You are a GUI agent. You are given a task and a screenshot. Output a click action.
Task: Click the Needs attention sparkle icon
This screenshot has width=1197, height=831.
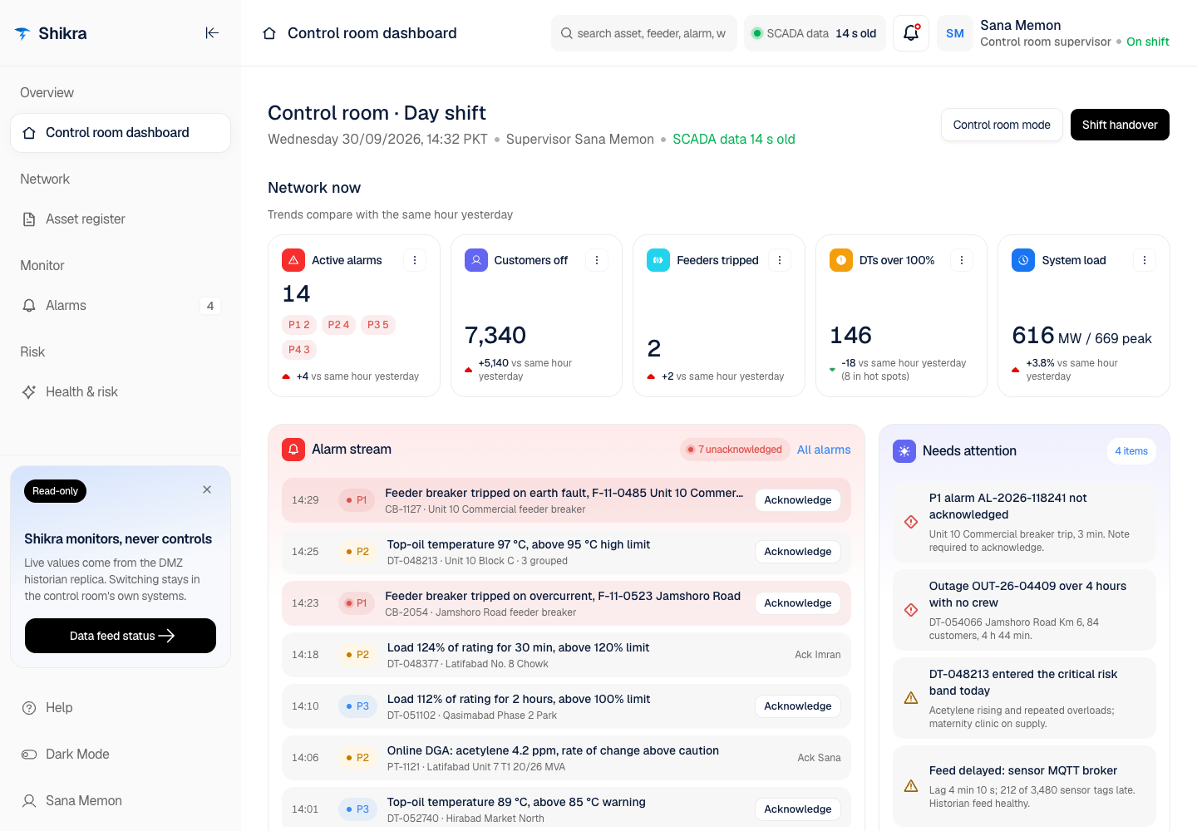click(x=904, y=451)
